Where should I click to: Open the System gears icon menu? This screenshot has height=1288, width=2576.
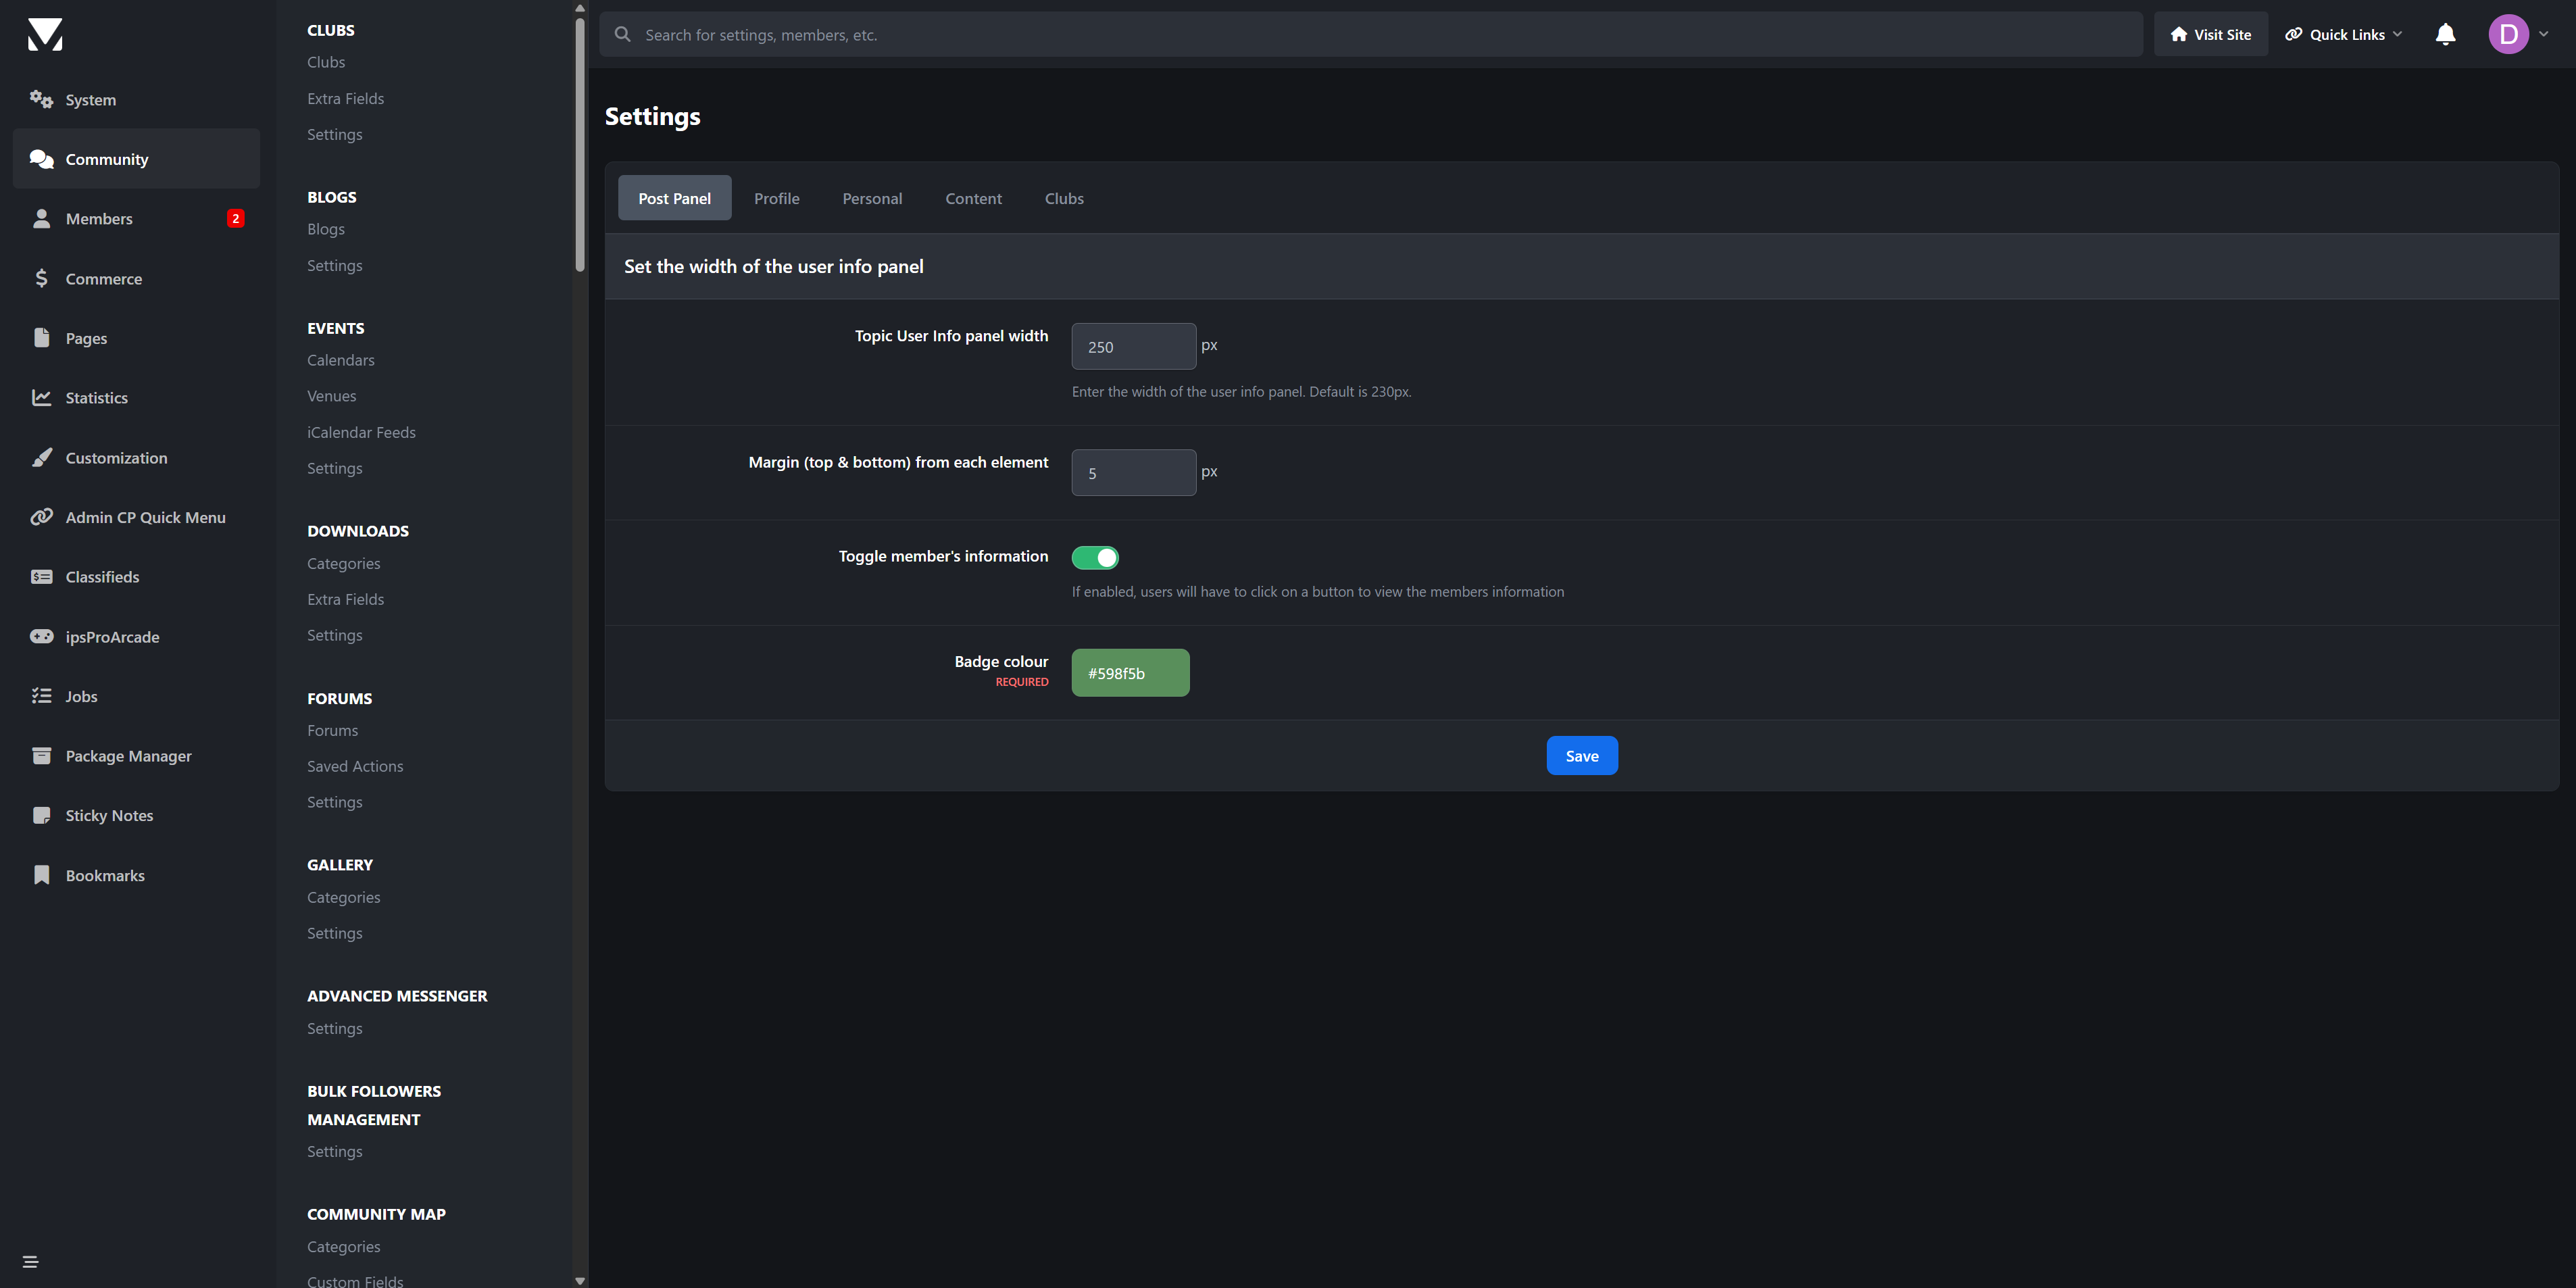coord(41,99)
